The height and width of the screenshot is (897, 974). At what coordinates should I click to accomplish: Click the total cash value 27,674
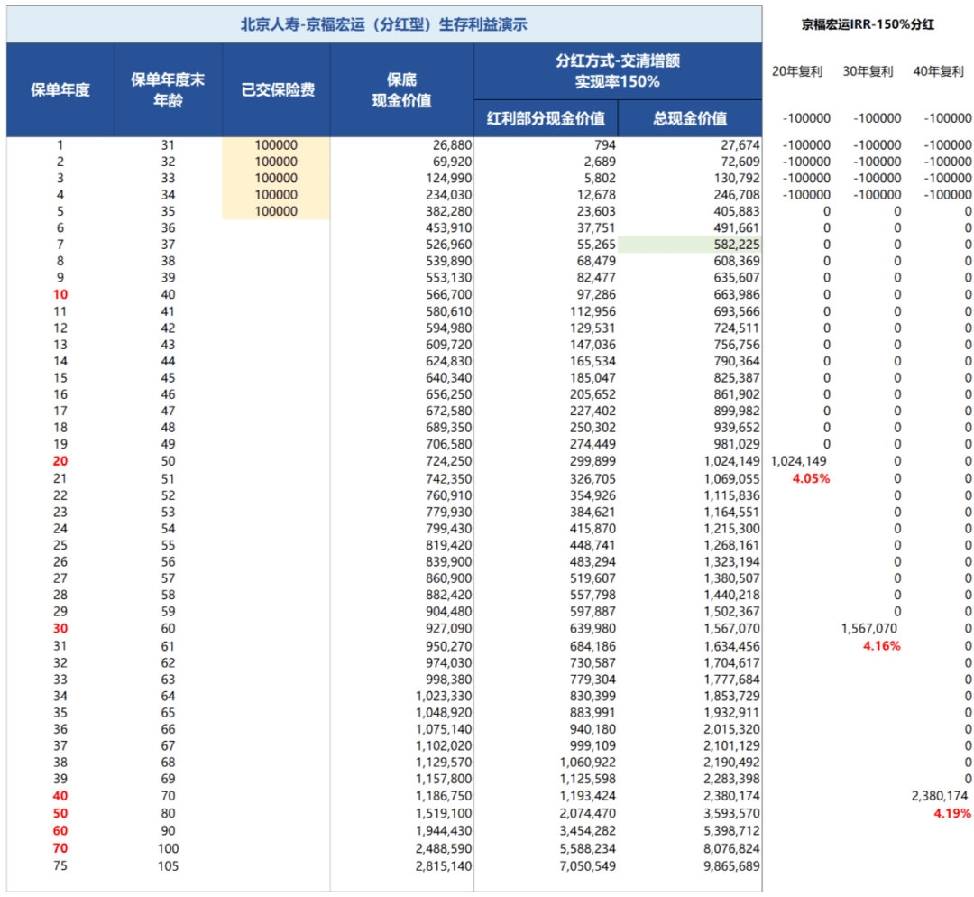pos(740,145)
